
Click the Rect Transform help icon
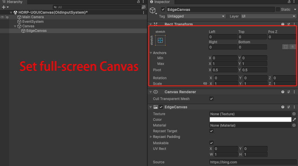pyautogui.click(x=283, y=24)
